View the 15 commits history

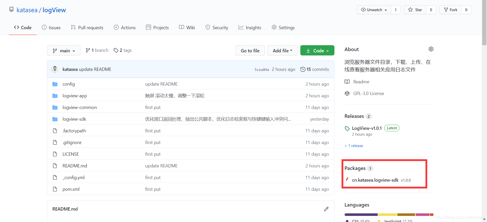pos(315,69)
